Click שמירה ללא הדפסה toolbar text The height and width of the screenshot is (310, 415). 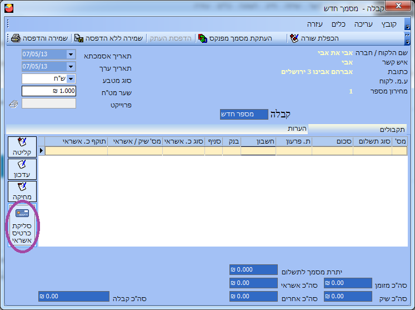tap(114, 38)
